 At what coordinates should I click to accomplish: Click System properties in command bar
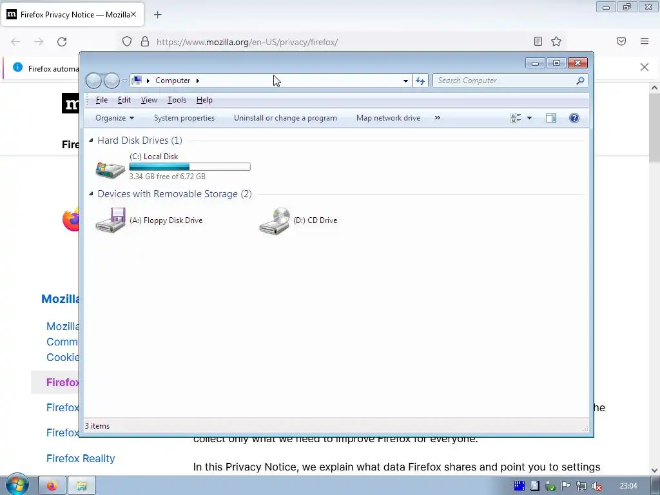[x=184, y=119]
